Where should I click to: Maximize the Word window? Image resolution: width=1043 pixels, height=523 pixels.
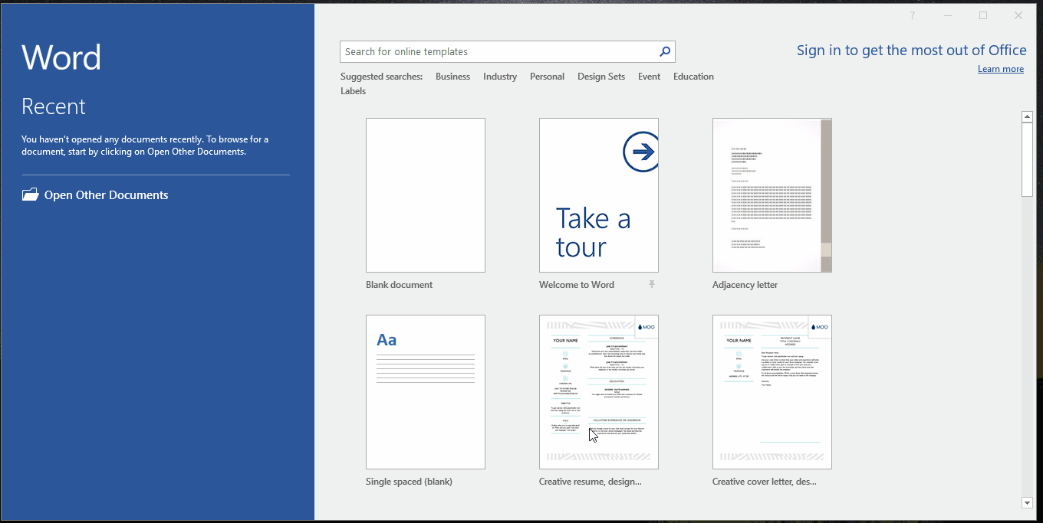[x=983, y=15]
